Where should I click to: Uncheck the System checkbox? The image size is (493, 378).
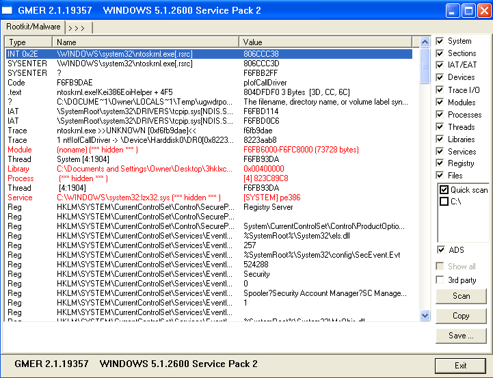pos(440,41)
